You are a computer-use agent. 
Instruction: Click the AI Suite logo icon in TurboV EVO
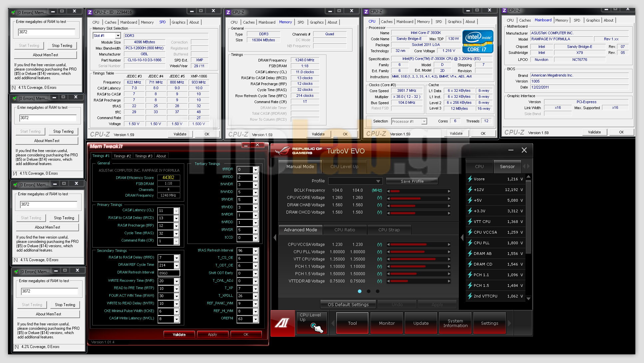[x=282, y=323]
